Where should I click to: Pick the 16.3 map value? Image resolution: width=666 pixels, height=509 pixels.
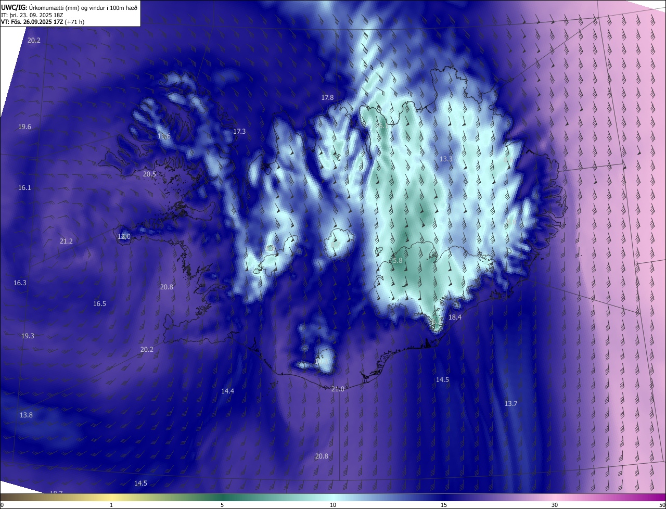(x=20, y=283)
